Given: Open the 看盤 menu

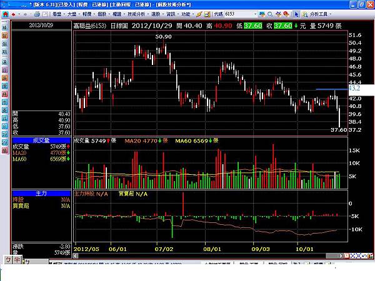Looking at the screenshot, I should click(57, 14).
